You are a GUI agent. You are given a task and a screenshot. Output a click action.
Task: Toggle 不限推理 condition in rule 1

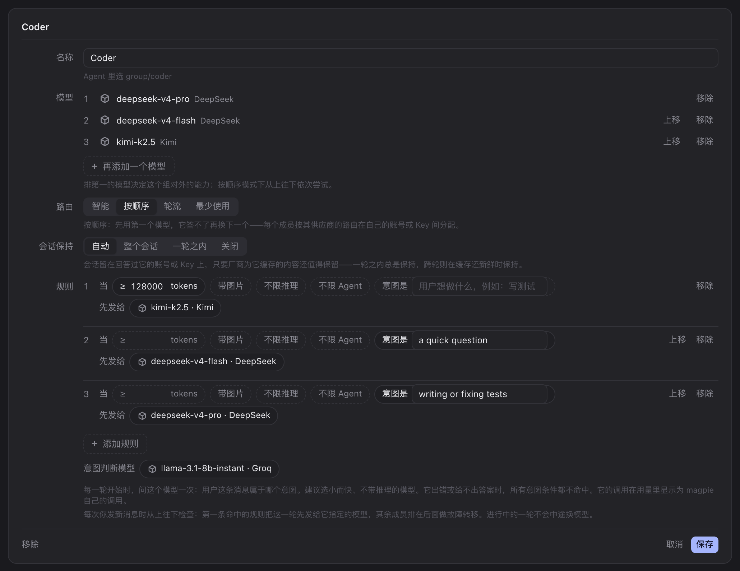[x=281, y=286]
